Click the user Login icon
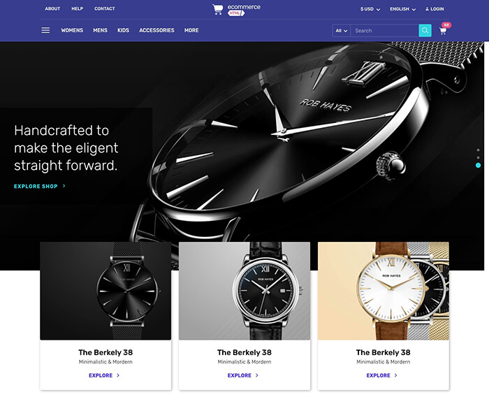Screen dimensions: 489x411 (x=427, y=9)
